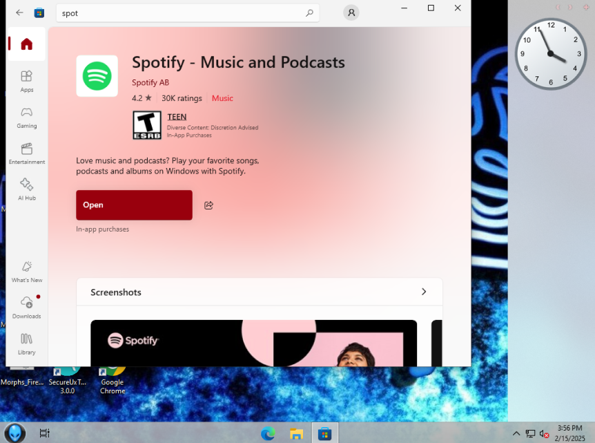Open the taskbar date and time
Viewport: 595px width, 443px height.
[569, 433]
